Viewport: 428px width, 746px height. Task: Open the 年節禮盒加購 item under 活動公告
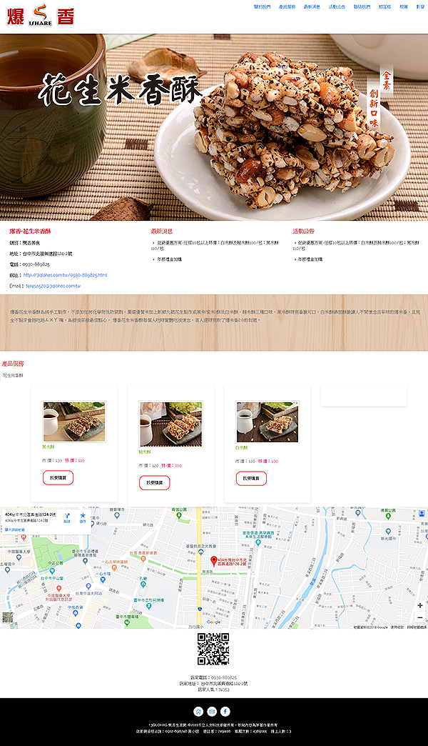pyautogui.click(x=310, y=259)
